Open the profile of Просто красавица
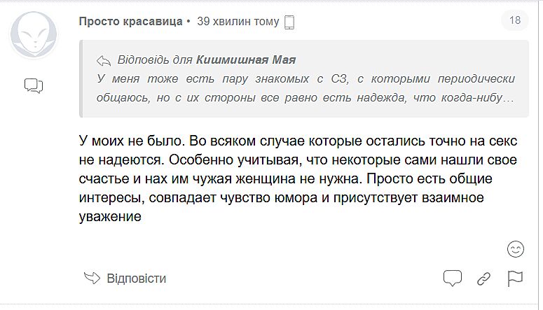This screenshot has width=543, height=310. (131, 22)
